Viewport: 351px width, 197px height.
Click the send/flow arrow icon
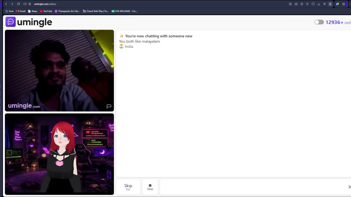pos(307,4)
